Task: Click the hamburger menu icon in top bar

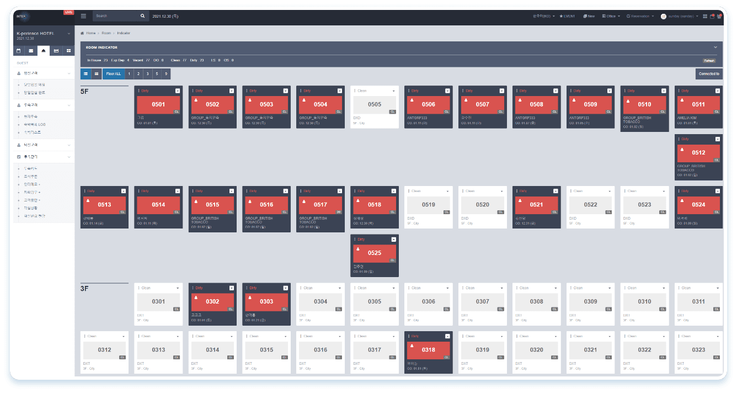Action: pyautogui.click(x=83, y=16)
